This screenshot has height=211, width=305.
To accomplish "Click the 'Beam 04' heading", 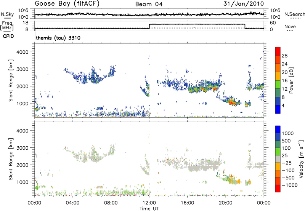I will pyautogui.click(x=149, y=4).
